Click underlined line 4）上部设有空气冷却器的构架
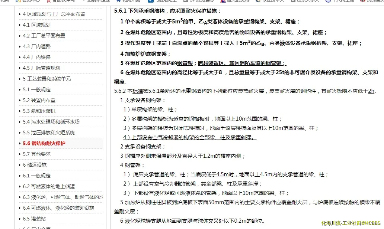This screenshot has height=229, width=384. (189, 137)
